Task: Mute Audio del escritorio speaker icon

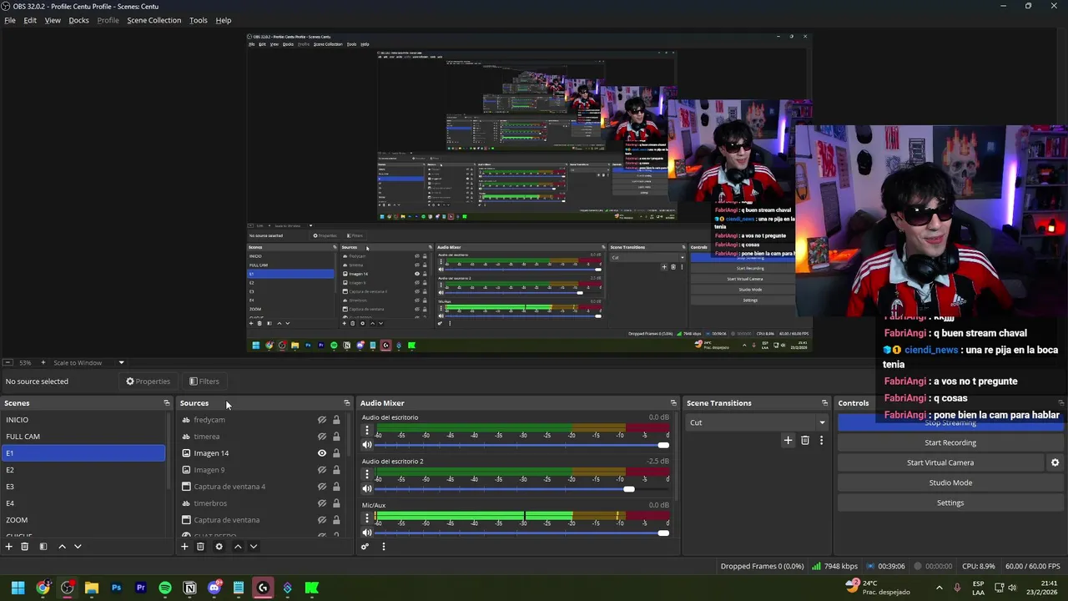Action: (366, 445)
